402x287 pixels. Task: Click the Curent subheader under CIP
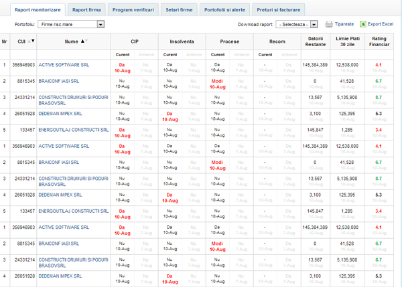coord(123,55)
